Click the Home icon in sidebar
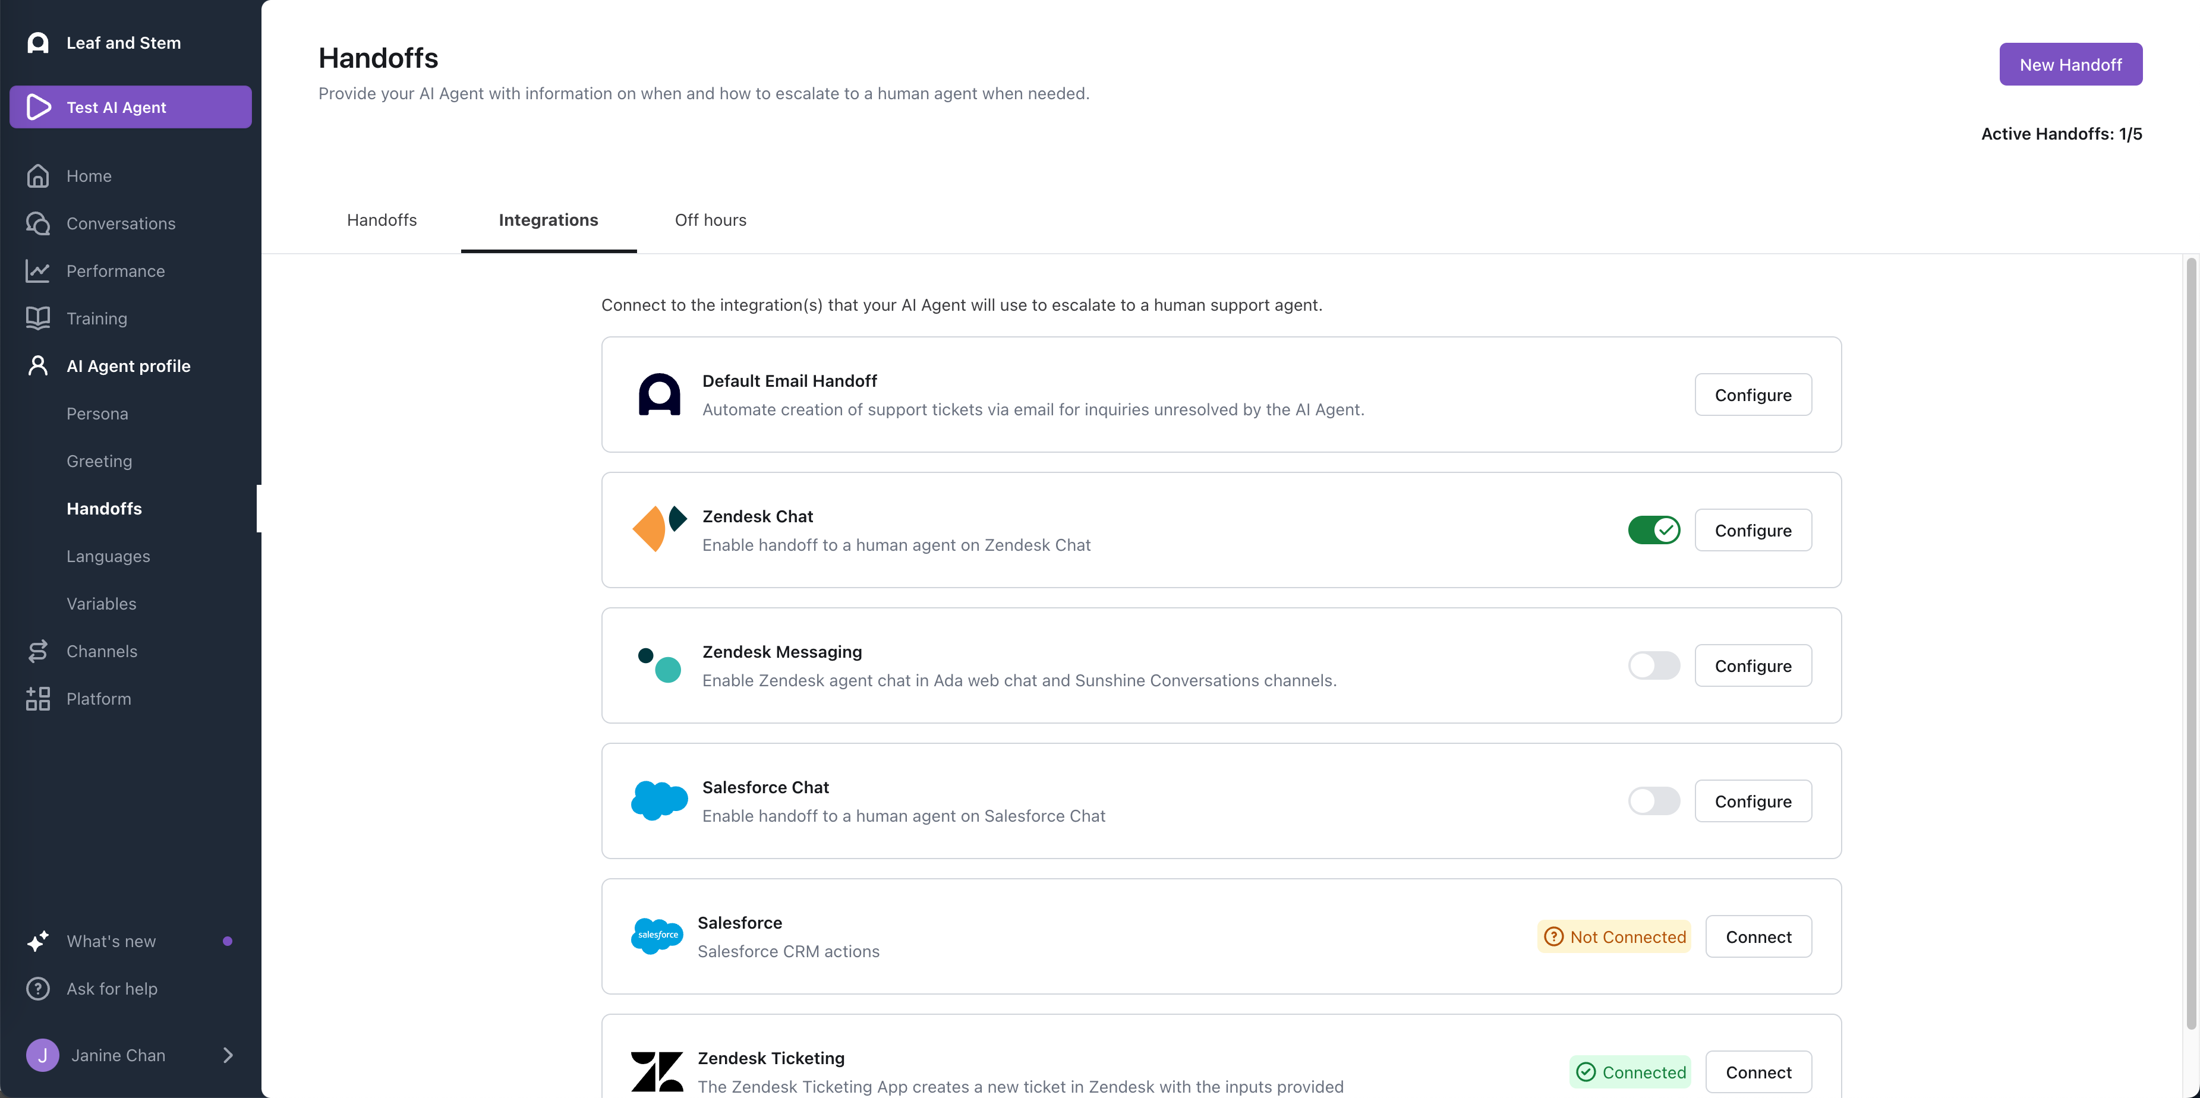The height and width of the screenshot is (1098, 2200). (37, 176)
